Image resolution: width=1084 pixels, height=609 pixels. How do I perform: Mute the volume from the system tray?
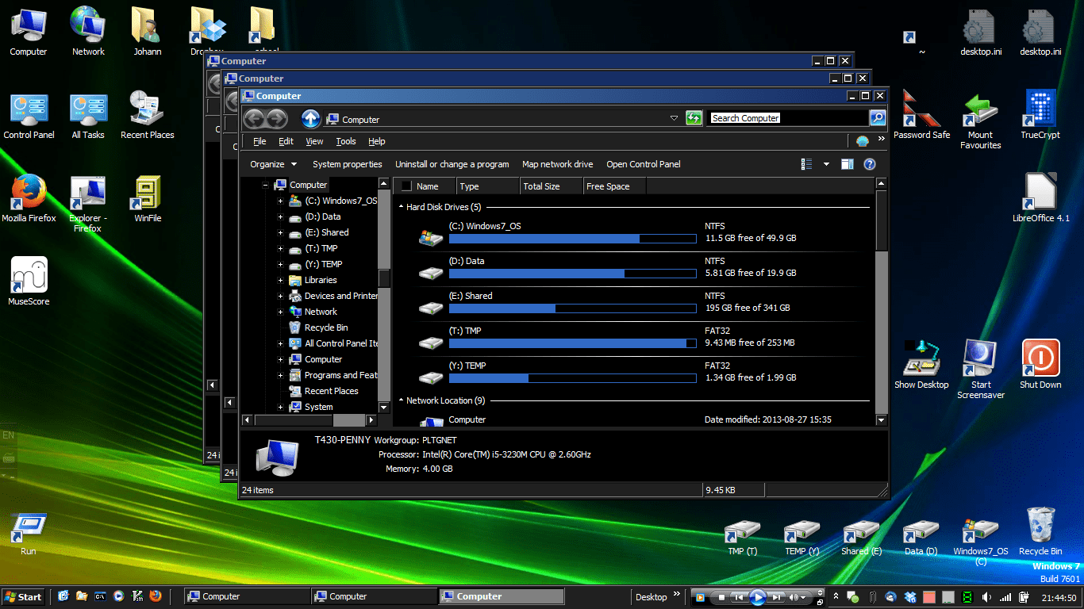pos(986,596)
